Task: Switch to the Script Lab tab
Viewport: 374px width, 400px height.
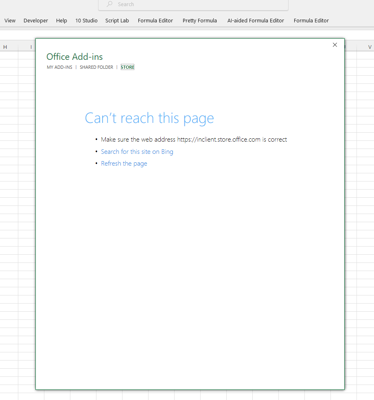Action: 117,20
